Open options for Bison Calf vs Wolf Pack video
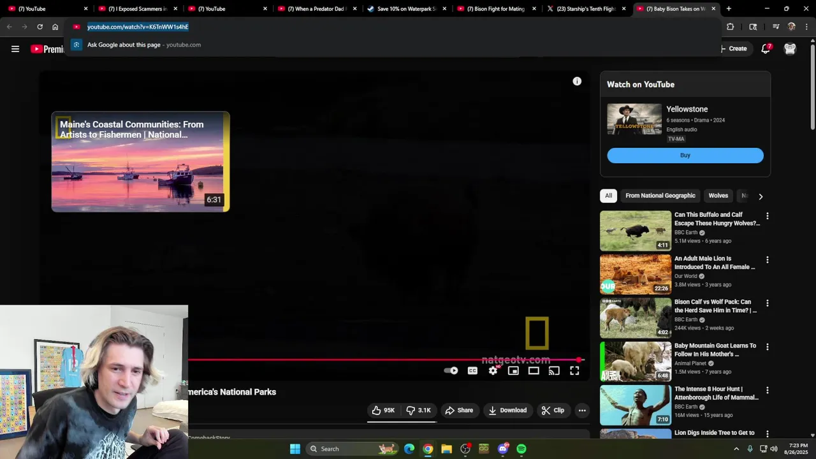 point(768,303)
